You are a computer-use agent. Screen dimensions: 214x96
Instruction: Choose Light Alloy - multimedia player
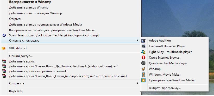pos(170,52)
